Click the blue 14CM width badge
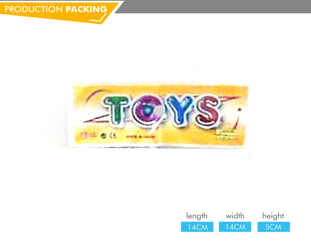Image resolution: width=311 pixels, height=247 pixels. coord(235,227)
